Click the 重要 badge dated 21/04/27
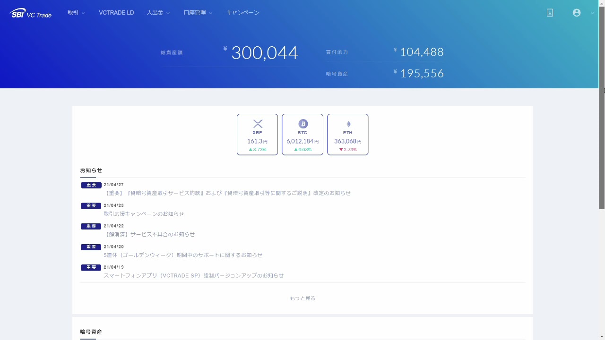Viewport: 605px width, 340px height. 91,185
